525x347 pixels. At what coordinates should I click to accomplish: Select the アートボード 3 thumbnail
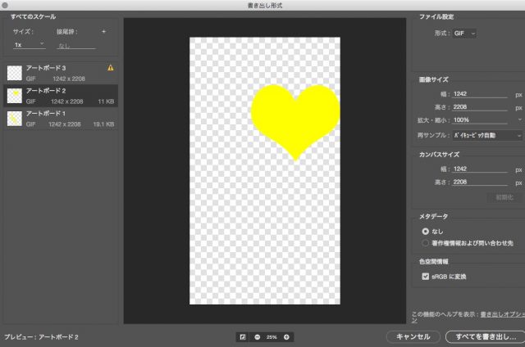coord(15,72)
